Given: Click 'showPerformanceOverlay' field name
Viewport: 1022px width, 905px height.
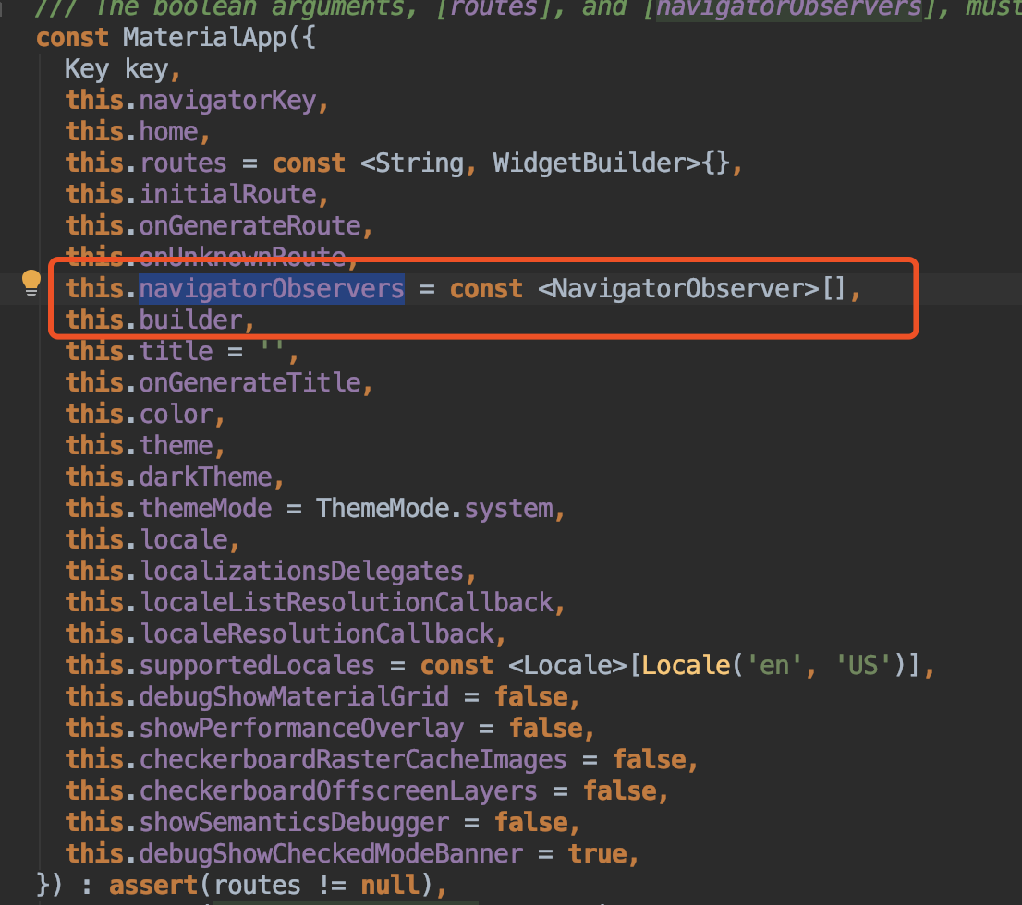Looking at the screenshot, I should [x=301, y=728].
